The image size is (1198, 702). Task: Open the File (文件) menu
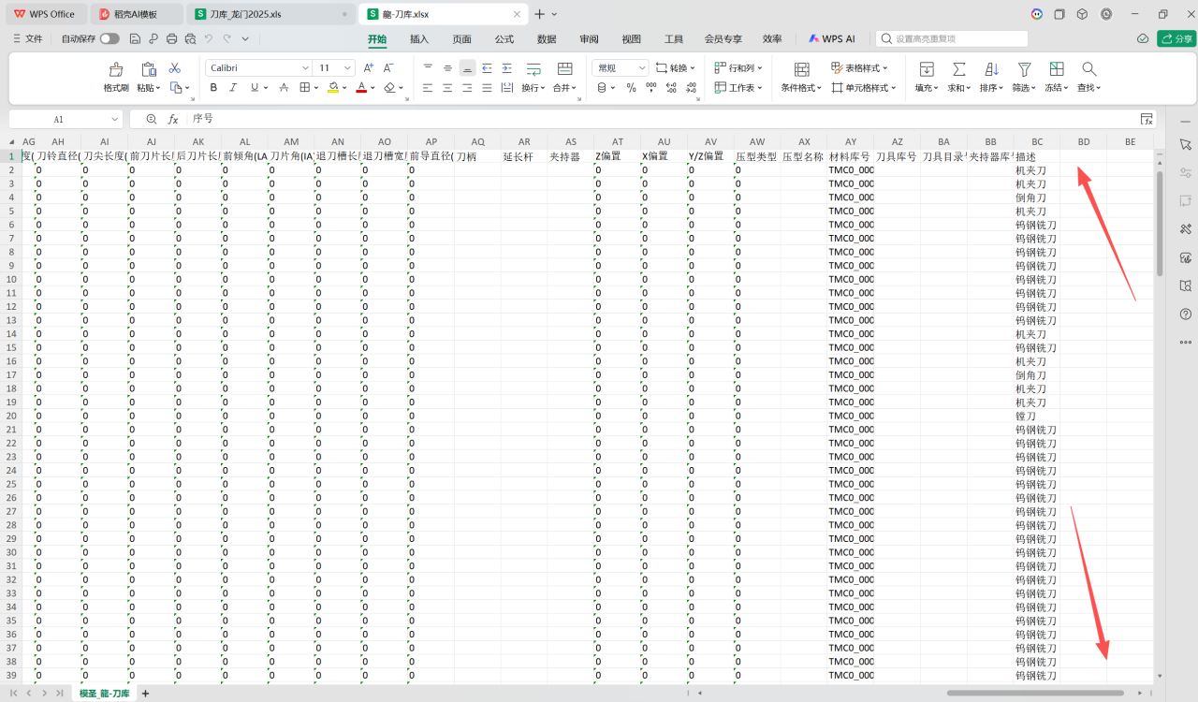27,39
